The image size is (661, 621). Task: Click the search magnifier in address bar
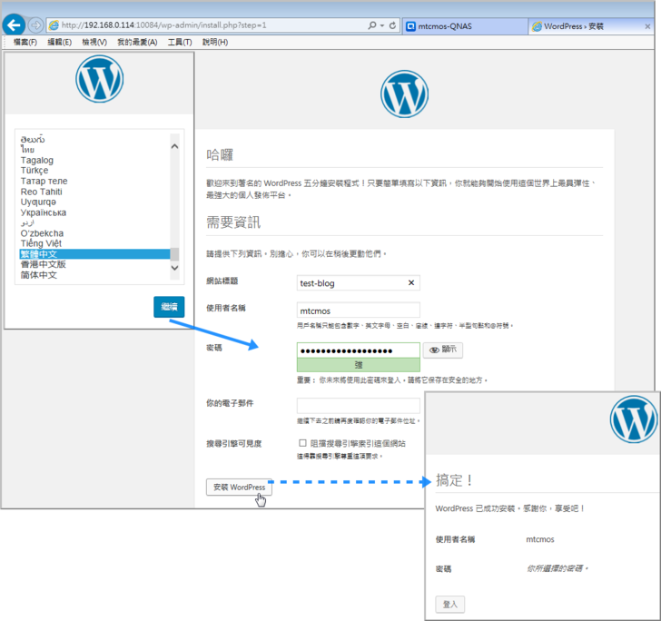(x=371, y=25)
